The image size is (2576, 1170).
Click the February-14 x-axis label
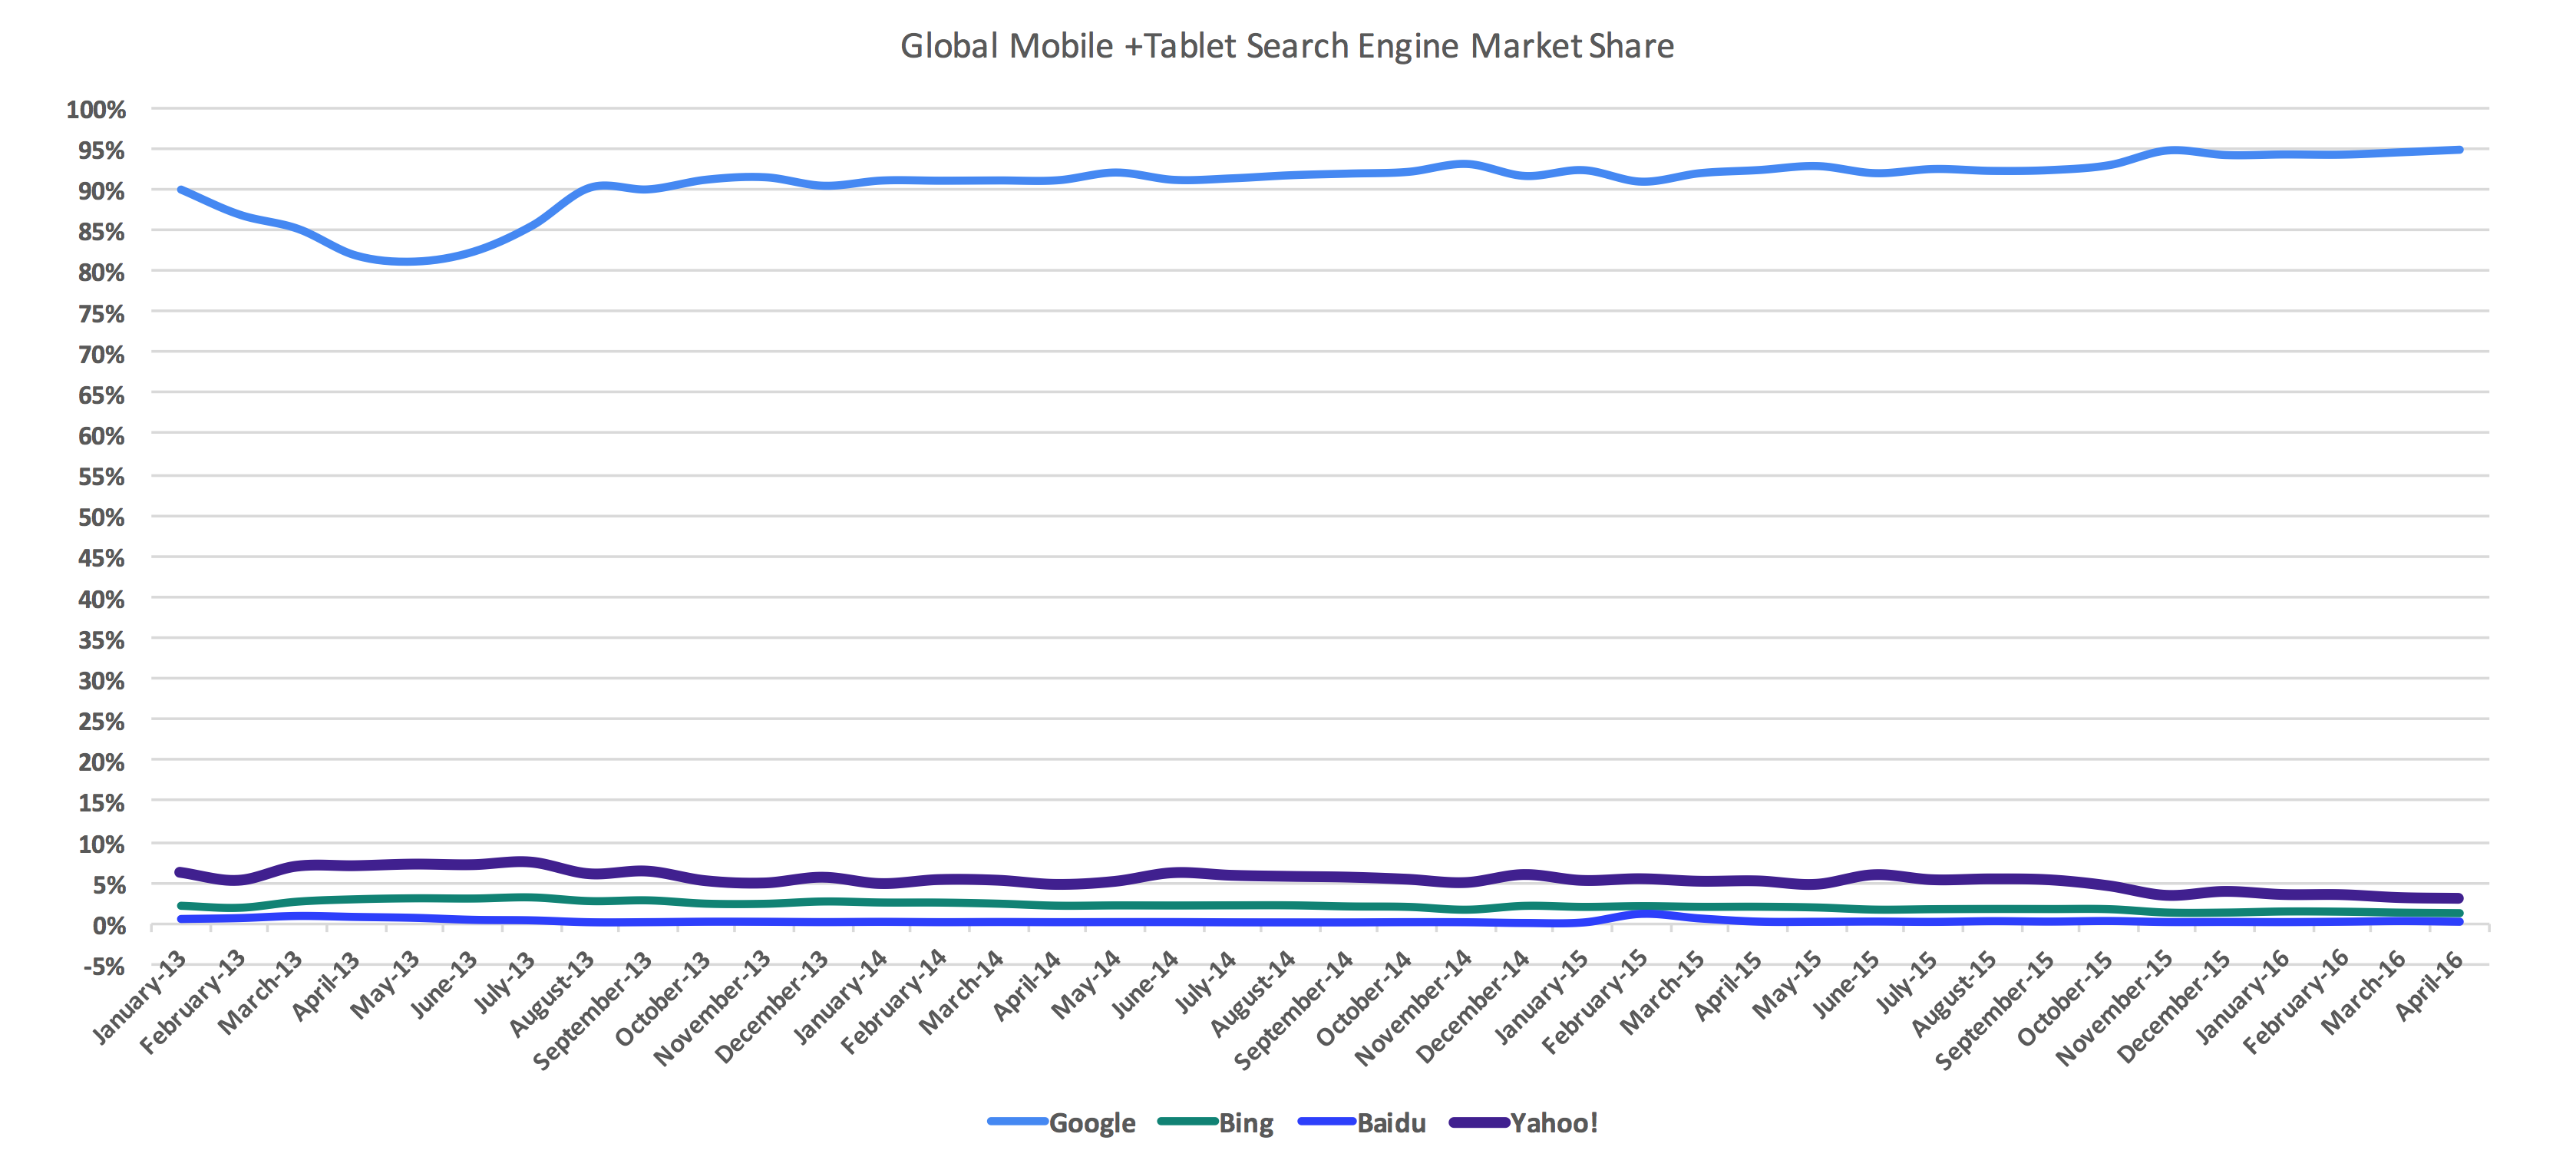tap(894, 1002)
